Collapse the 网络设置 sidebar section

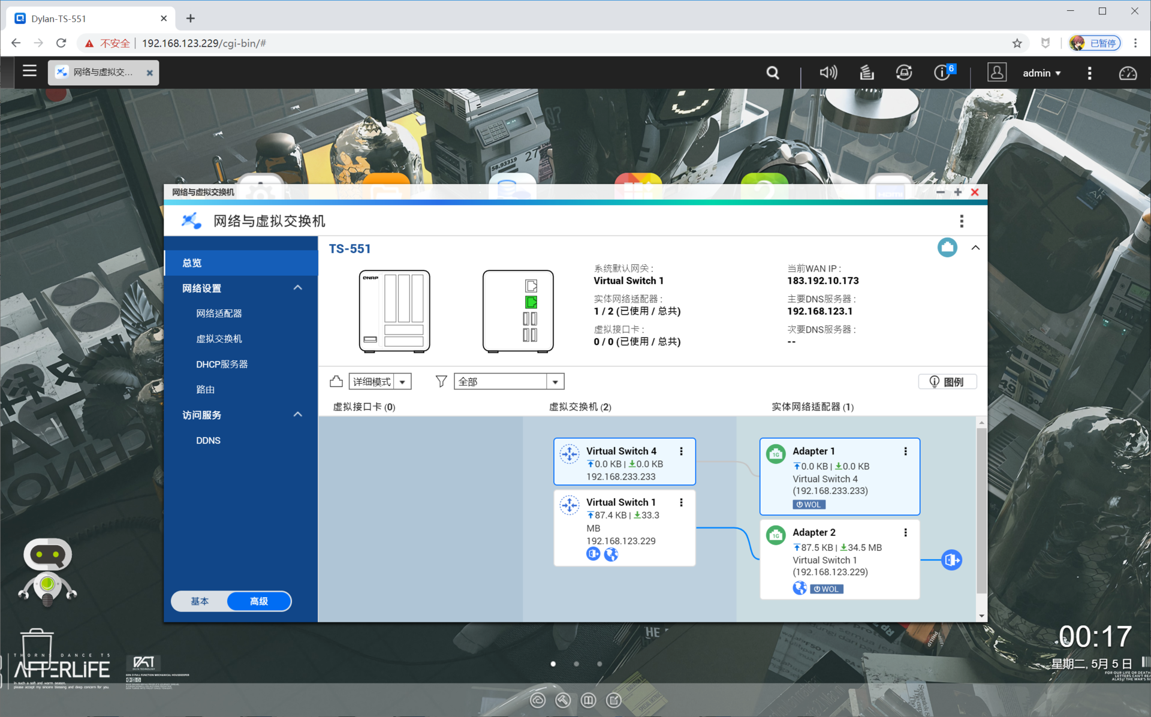(x=297, y=288)
